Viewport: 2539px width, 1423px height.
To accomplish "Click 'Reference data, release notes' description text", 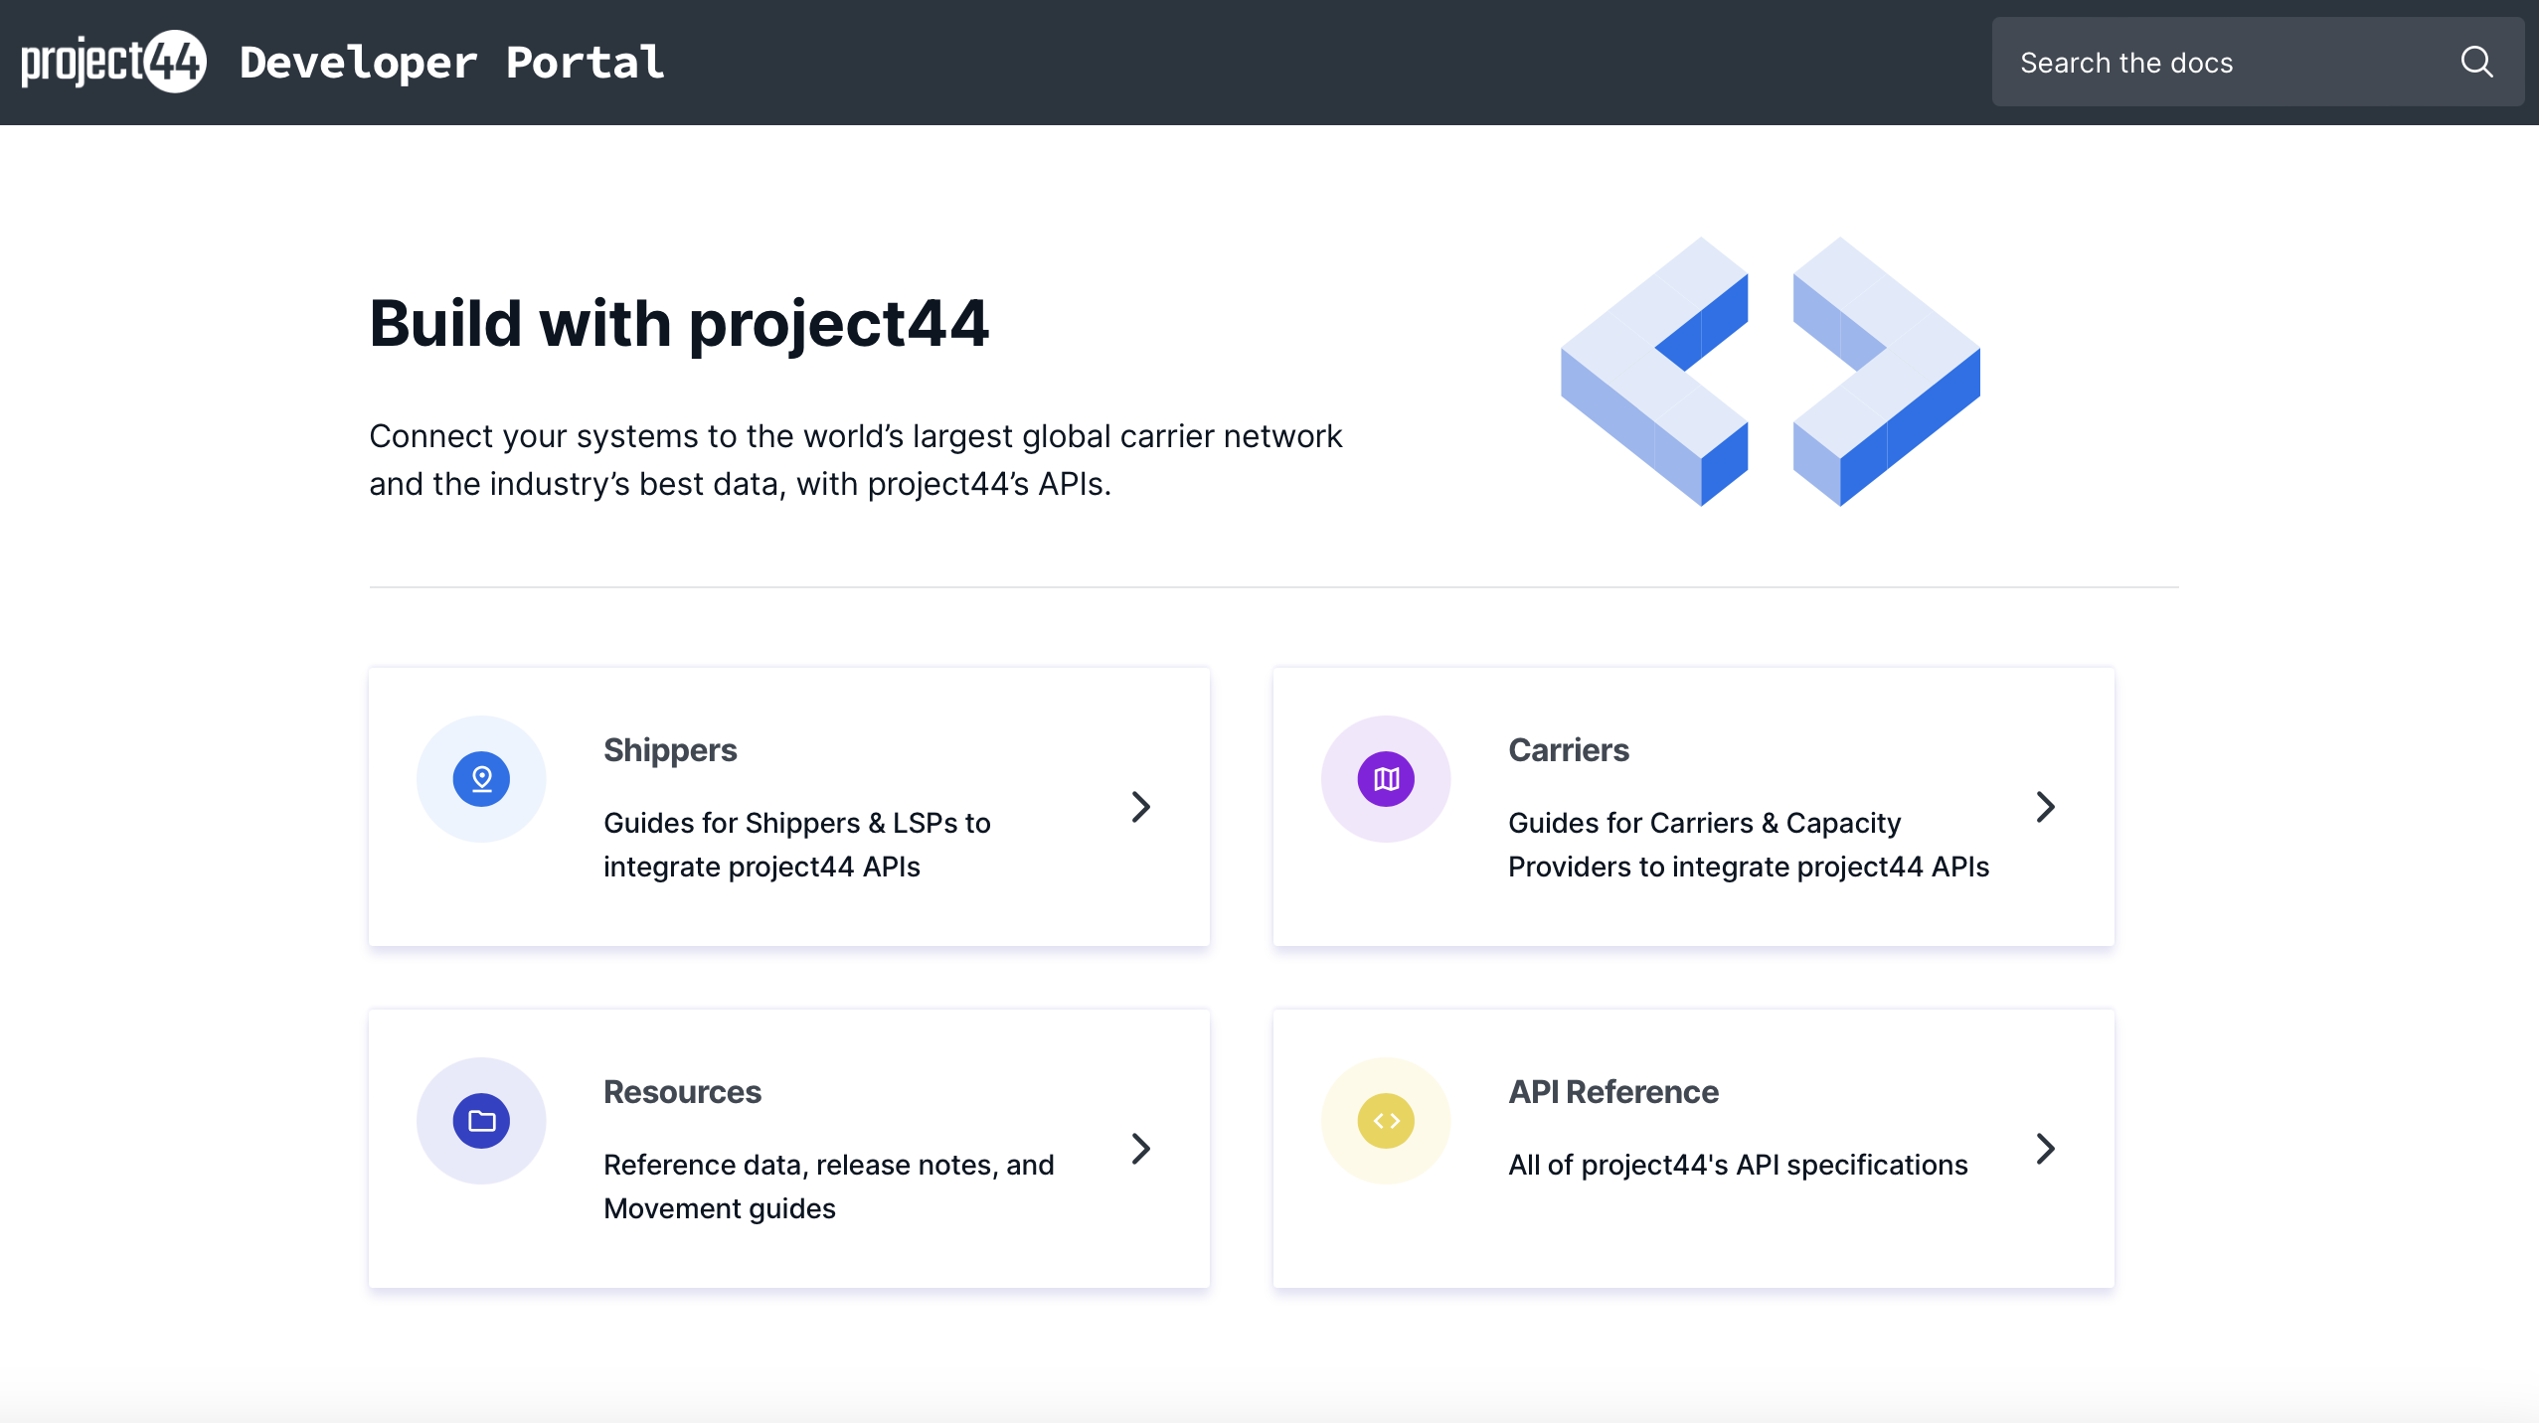I will [829, 1186].
